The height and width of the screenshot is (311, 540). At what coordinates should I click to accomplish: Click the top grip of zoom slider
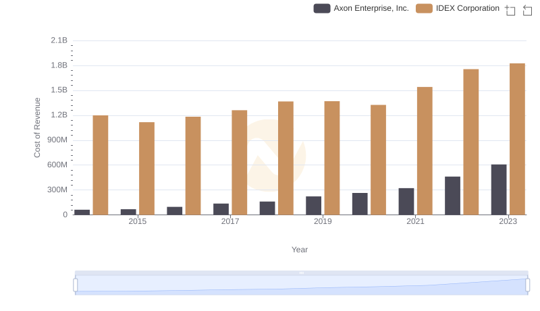click(x=301, y=273)
